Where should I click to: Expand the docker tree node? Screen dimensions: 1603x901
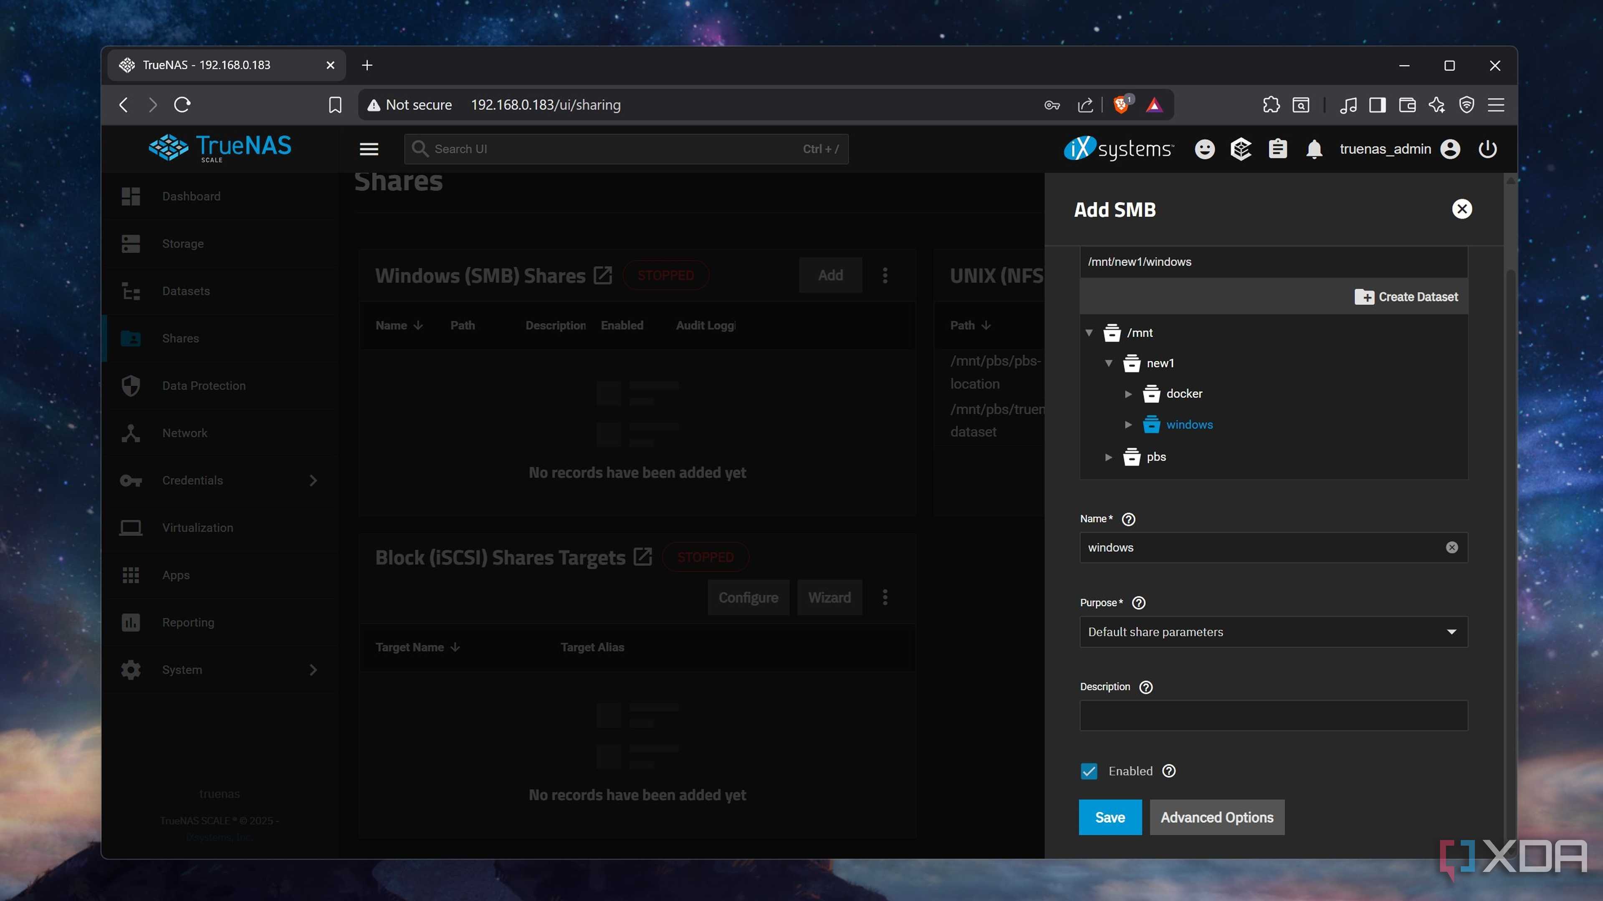(1128, 394)
